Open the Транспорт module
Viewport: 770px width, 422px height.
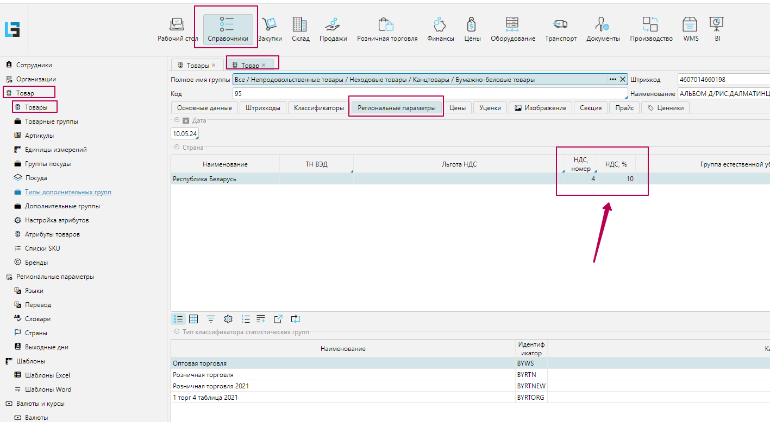(561, 29)
